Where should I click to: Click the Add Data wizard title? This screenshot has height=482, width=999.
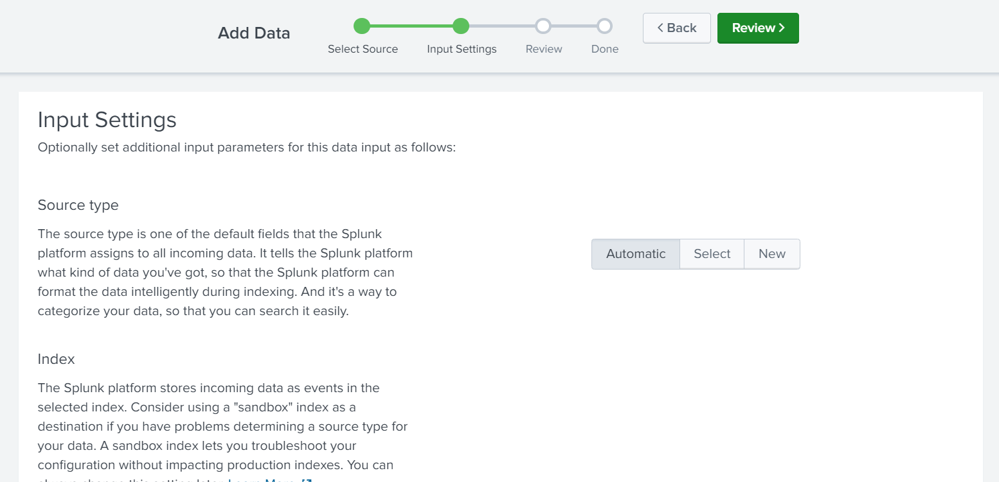[x=254, y=33]
